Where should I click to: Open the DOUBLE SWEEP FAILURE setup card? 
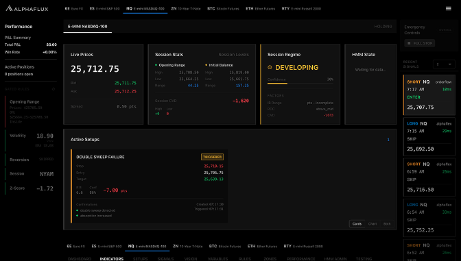coord(150,186)
